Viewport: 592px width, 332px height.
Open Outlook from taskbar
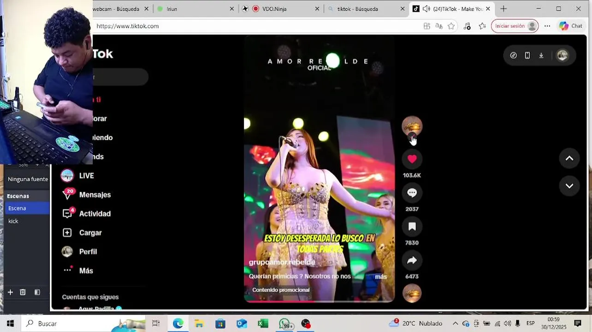click(x=242, y=324)
